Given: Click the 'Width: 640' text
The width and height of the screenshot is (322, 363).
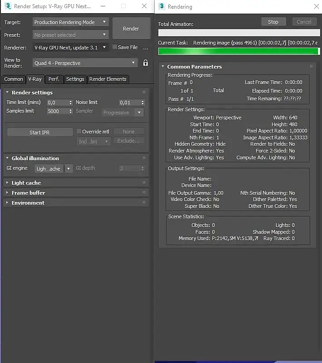Looking at the screenshot, I should coord(285,118).
